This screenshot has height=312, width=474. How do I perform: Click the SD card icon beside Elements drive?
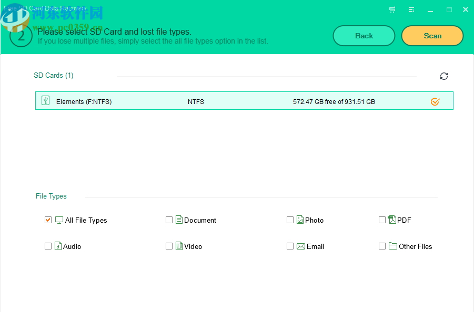(45, 100)
